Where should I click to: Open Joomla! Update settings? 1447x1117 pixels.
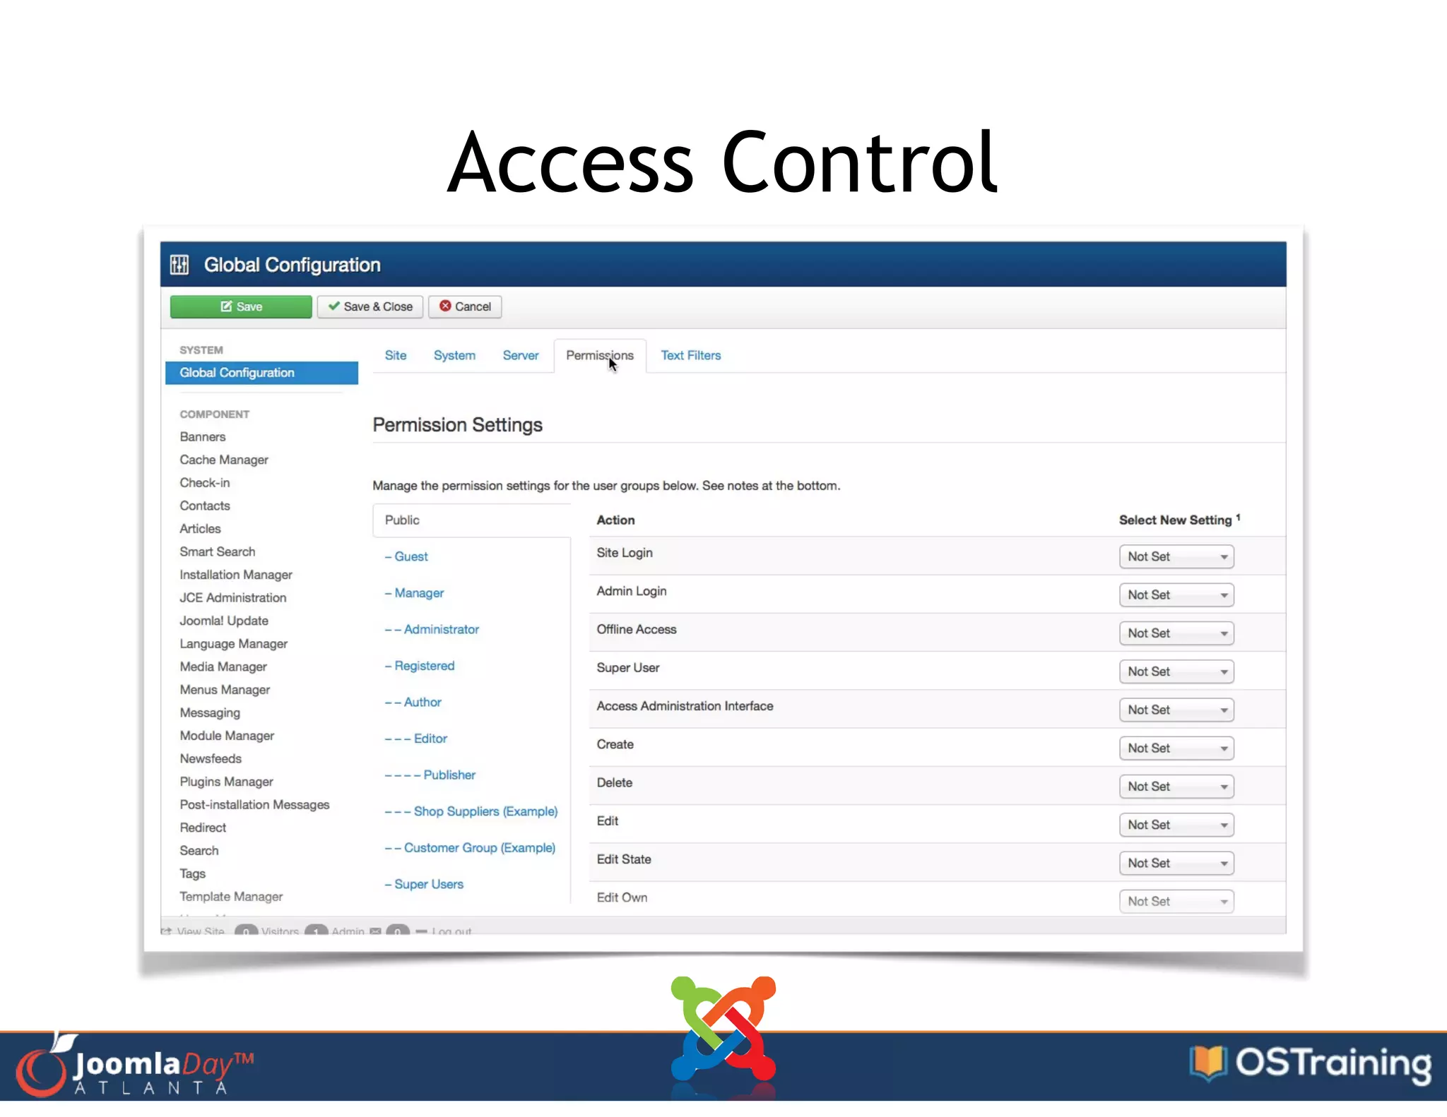[x=224, y=621]
